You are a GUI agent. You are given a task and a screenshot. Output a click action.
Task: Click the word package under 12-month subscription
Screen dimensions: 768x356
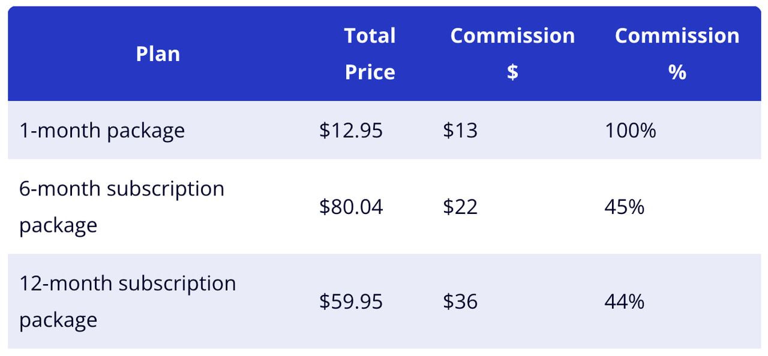(58, 319)
